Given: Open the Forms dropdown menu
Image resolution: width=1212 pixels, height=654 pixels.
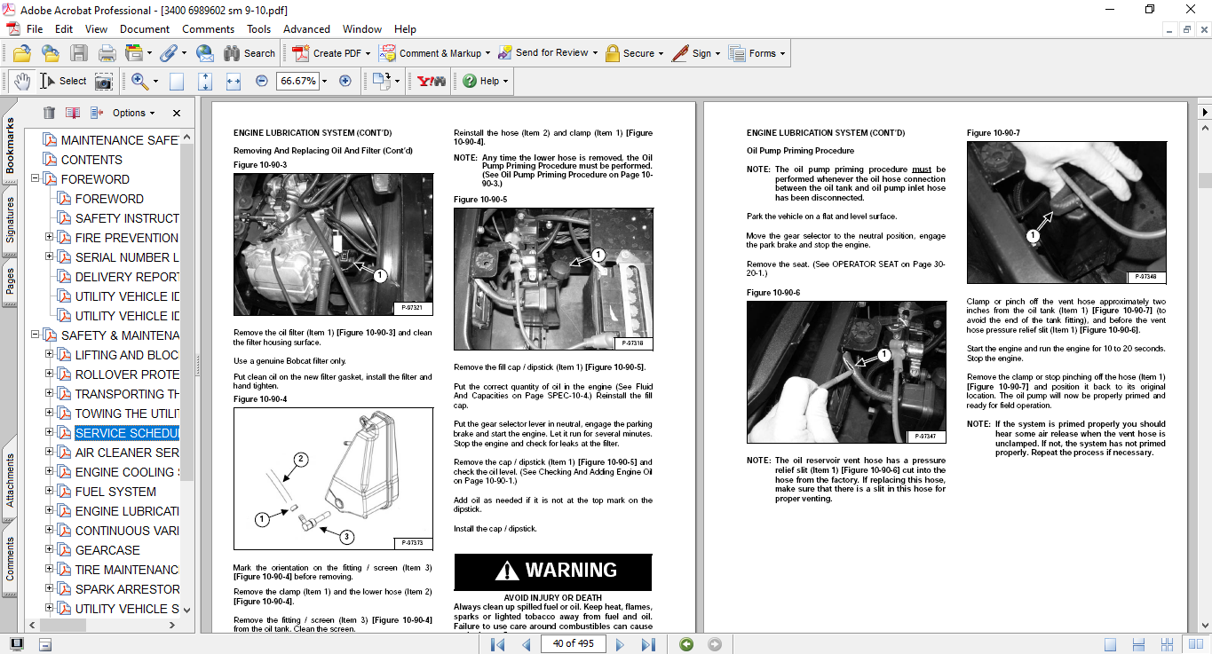Looking at the screenshot, I should 757,53.
